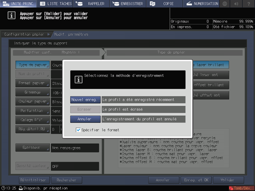This screenshot has height=191, width=255.
Task: Open the Grammage setting
Action: coord(33,93)
